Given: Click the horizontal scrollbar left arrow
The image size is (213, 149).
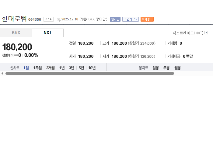Looking at the screenshot, I should (x=2, y=73).
